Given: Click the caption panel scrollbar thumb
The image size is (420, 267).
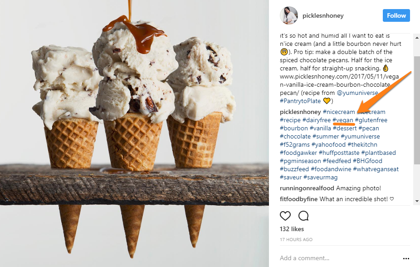Looking at the screenshot, I should tap(417, 110).
